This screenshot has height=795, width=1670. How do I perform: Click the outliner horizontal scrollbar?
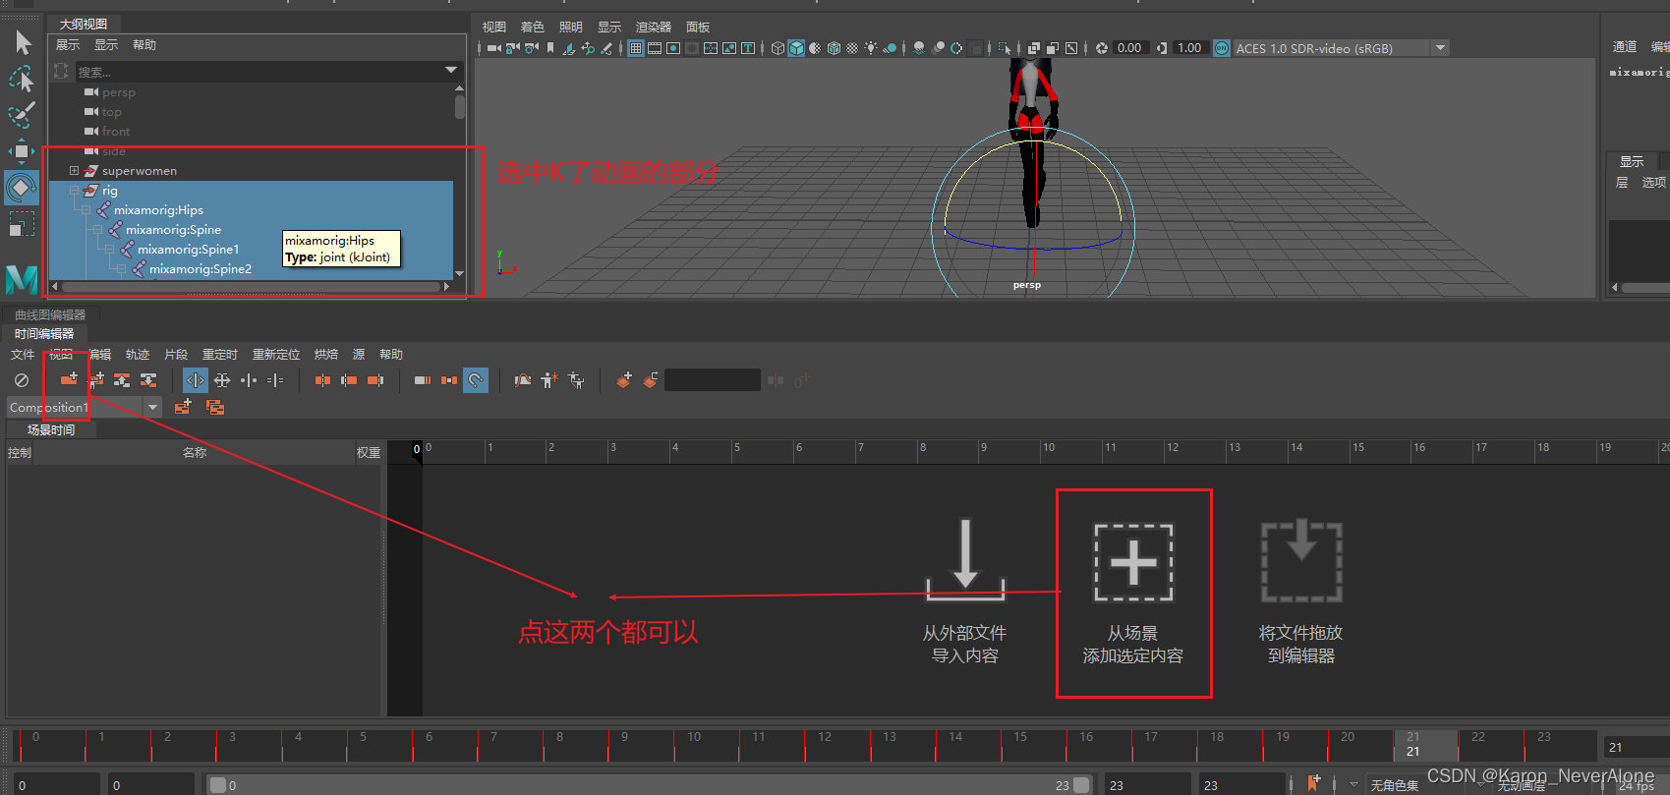250,286
